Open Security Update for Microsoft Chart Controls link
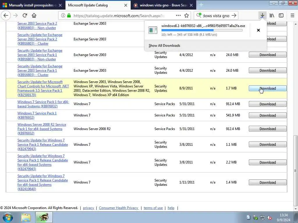 [43, 88]
